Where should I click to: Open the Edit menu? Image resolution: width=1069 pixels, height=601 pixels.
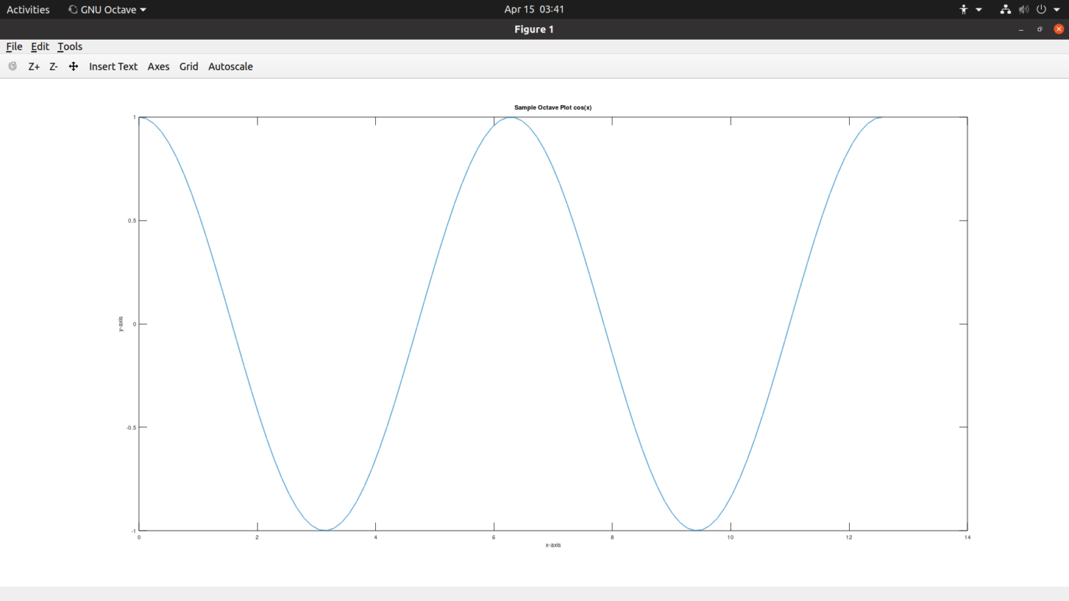[40, 47]
